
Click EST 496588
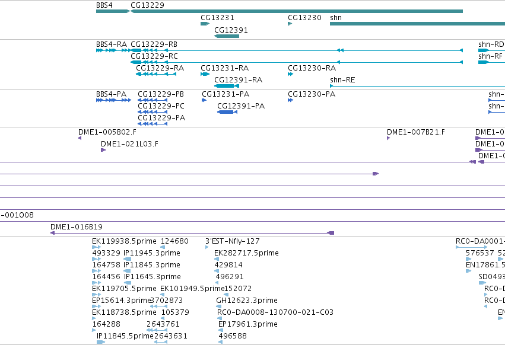(x=220, y=342)
